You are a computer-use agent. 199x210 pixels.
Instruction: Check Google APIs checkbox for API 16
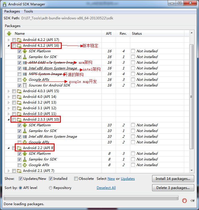(x=19, y=80)
